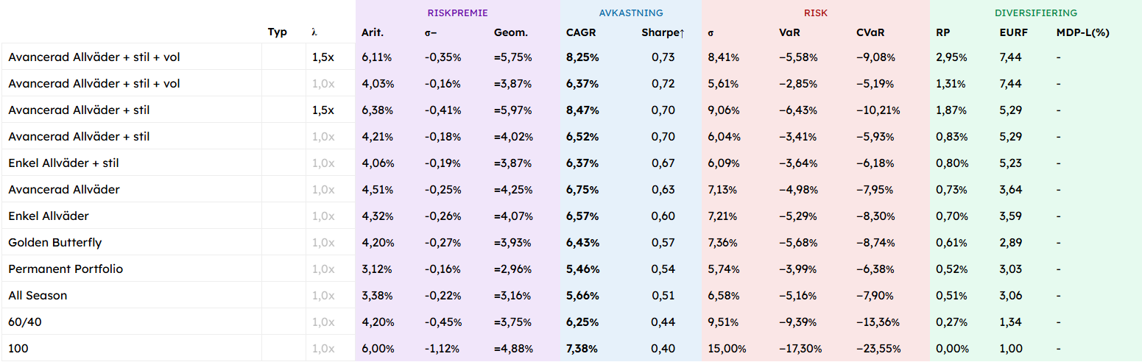Viewport: 1142px width, 362px height.
Task: Click the λ leverage column header
Action: click(x=314, y=32)
